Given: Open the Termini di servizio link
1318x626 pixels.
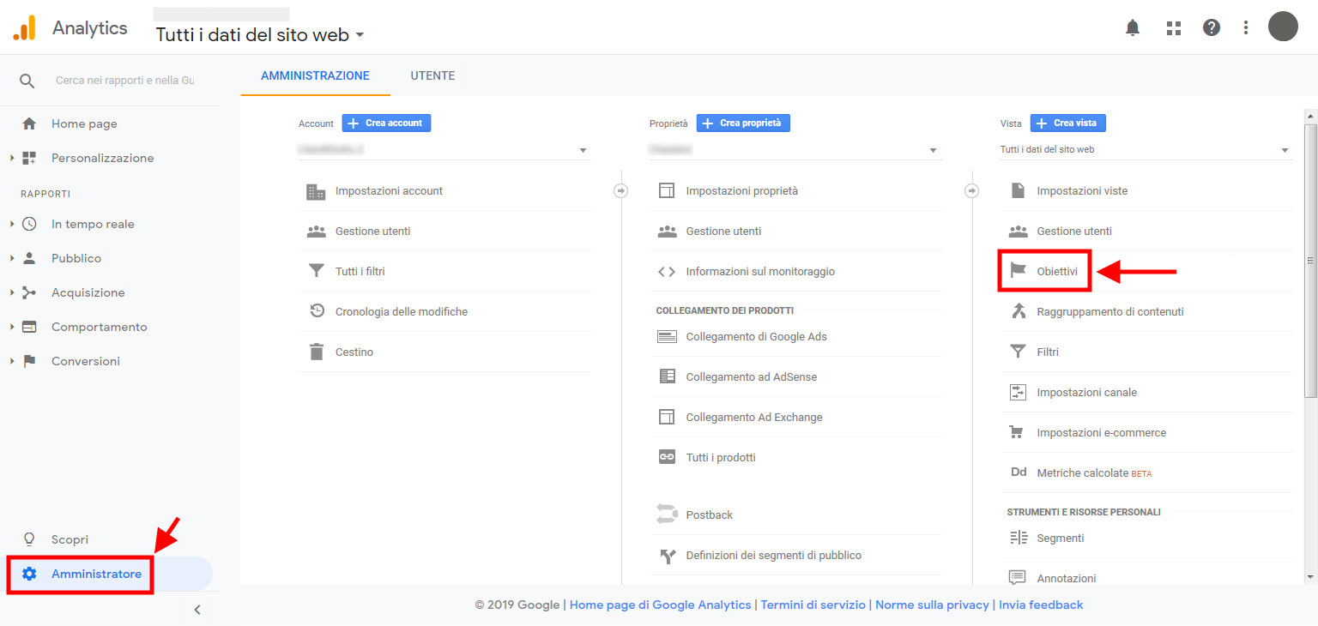Looking at the screenshot, I should (813, 605).
